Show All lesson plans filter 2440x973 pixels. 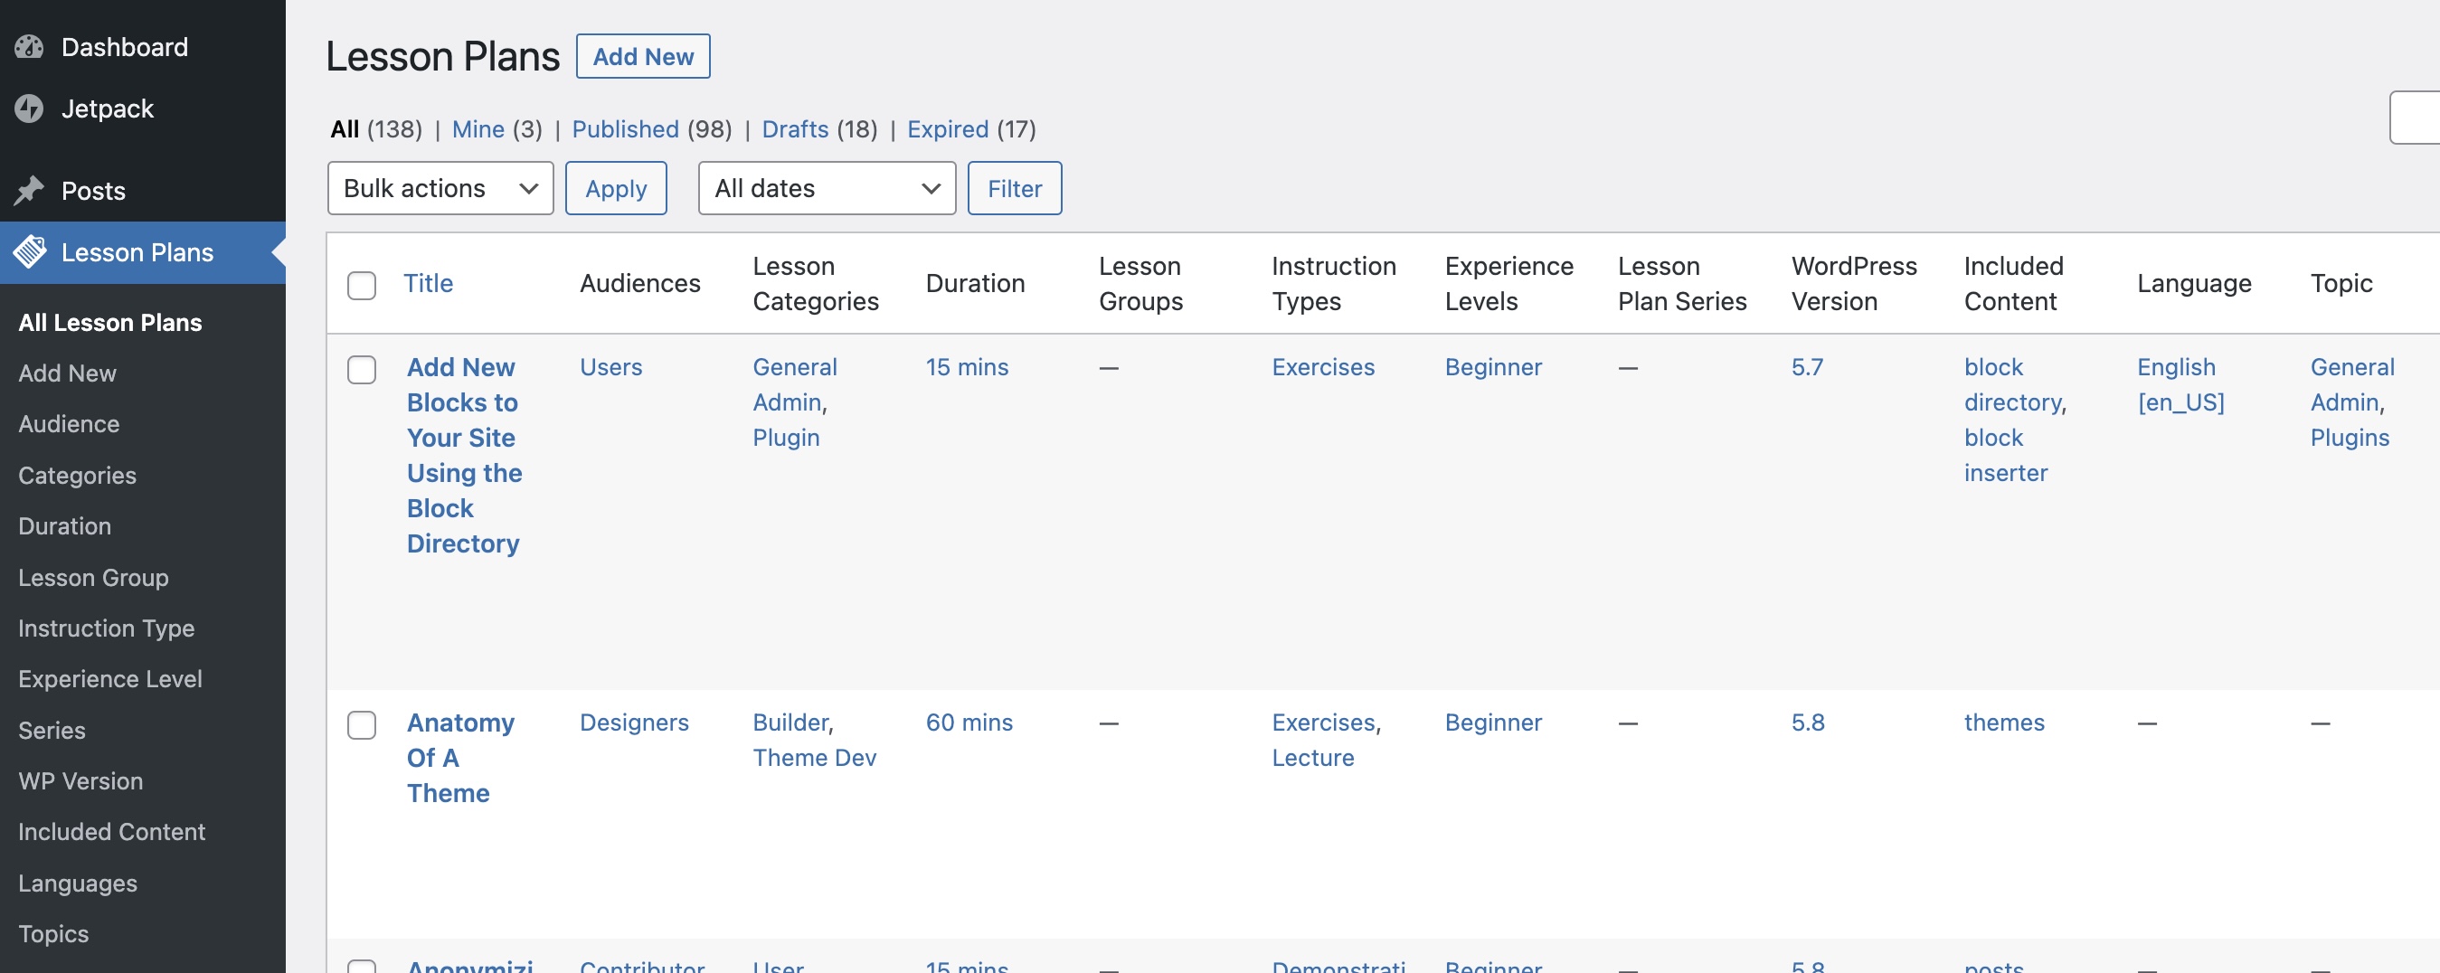click(x=345, y=128)
